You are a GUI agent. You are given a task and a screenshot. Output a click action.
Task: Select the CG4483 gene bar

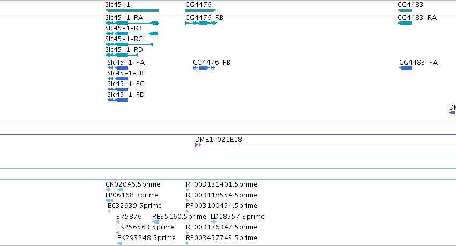tap(405, 10)
